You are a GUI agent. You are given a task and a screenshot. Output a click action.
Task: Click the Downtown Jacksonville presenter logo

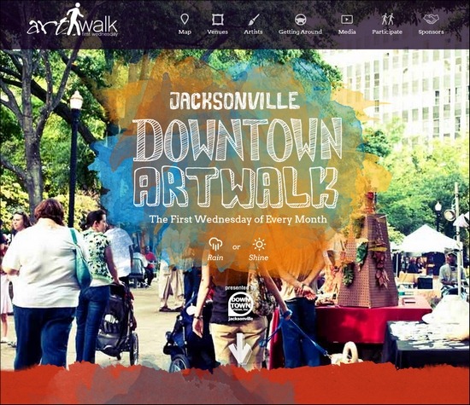click(x=240, y=307)
